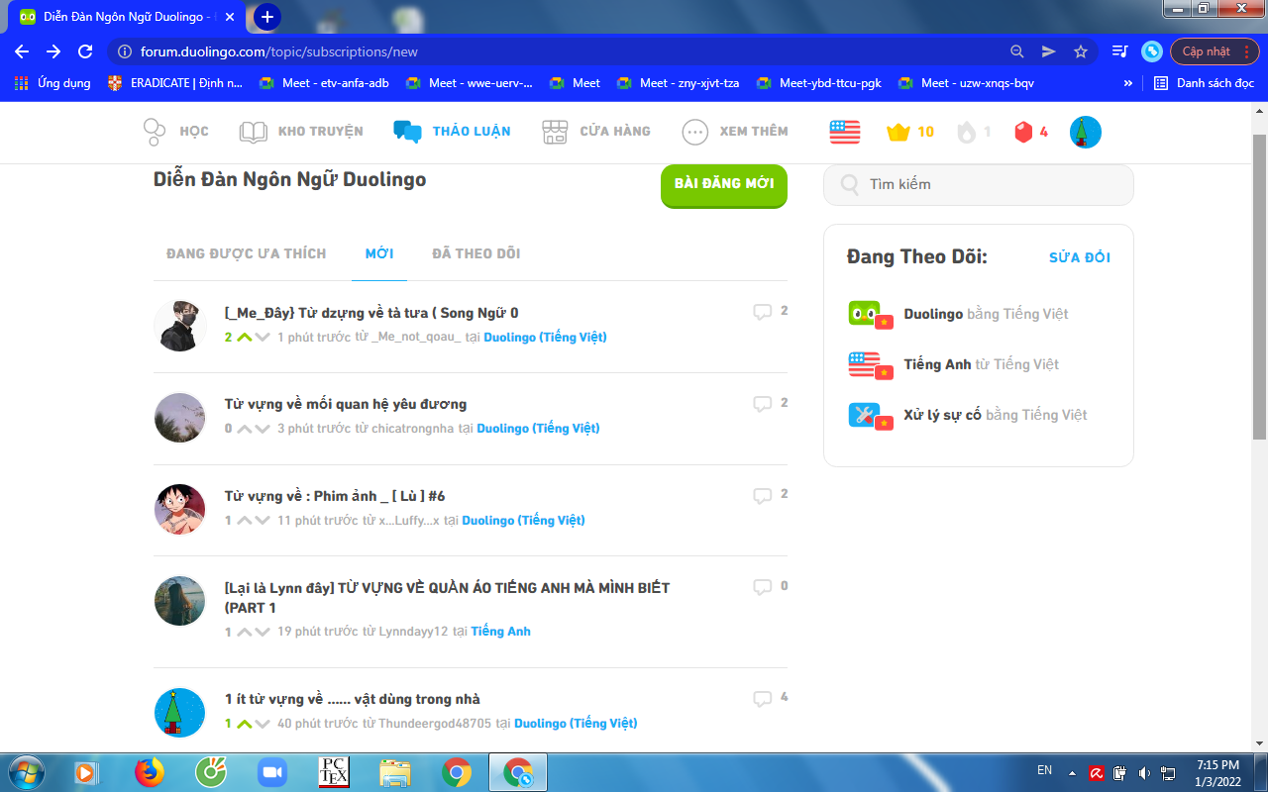
Task: Open CỬA HÀNG shop section
Action: click(x=596, y=132)
